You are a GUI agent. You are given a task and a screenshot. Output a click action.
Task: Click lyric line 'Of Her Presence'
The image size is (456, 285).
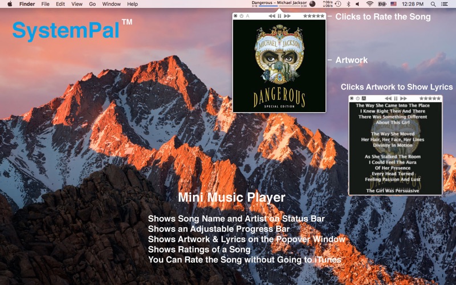(x=393, y=168)
